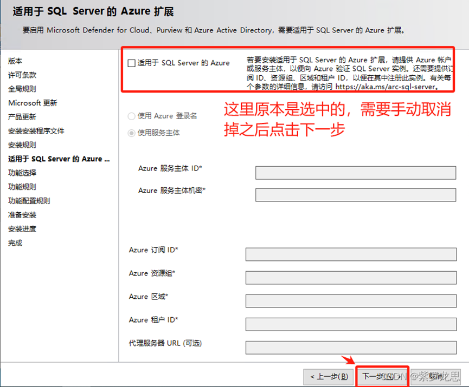Focus the Azure 租户 ID input box
Viewport: 469px width, 387px height.
(x=351, y=324)
